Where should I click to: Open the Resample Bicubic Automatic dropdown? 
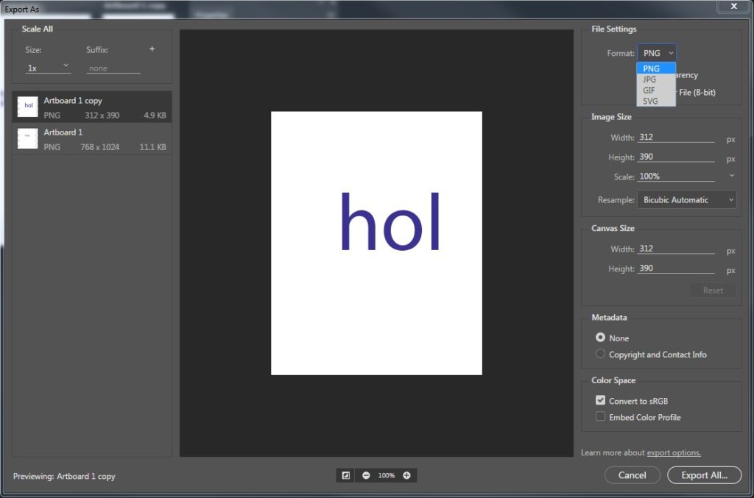click(687, 199)
